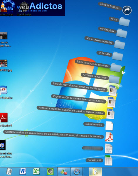
Task: Launch Microsoft Word from the taskbar
Action: (x=23, y=172)
